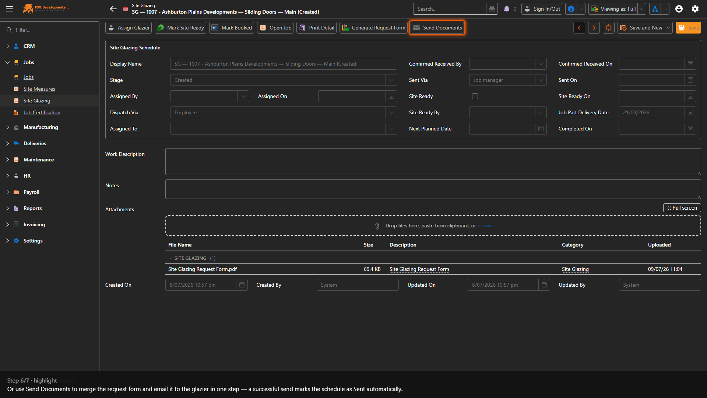Screen dimensions: 707x398
Task: Open the Confirmed Received On calendar
Action: [x=690, y=64]
